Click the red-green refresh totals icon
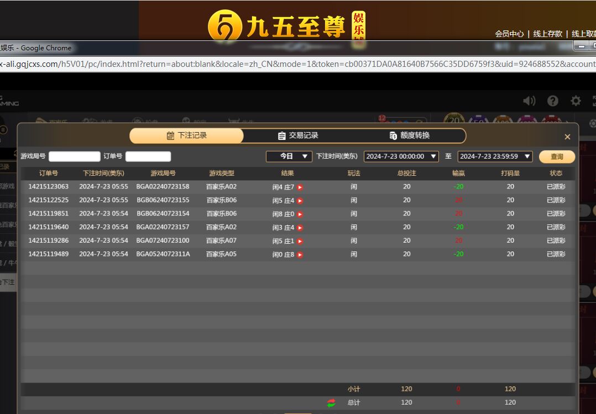596x414 pixels. tap(331, 403)
